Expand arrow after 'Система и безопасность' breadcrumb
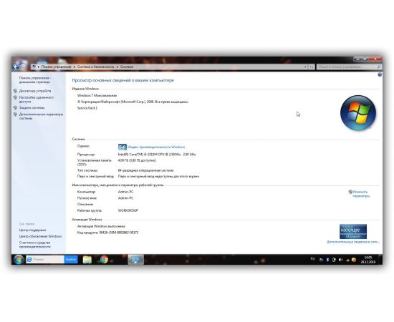Screen dimensions: 394x322 tap(117, 67)
